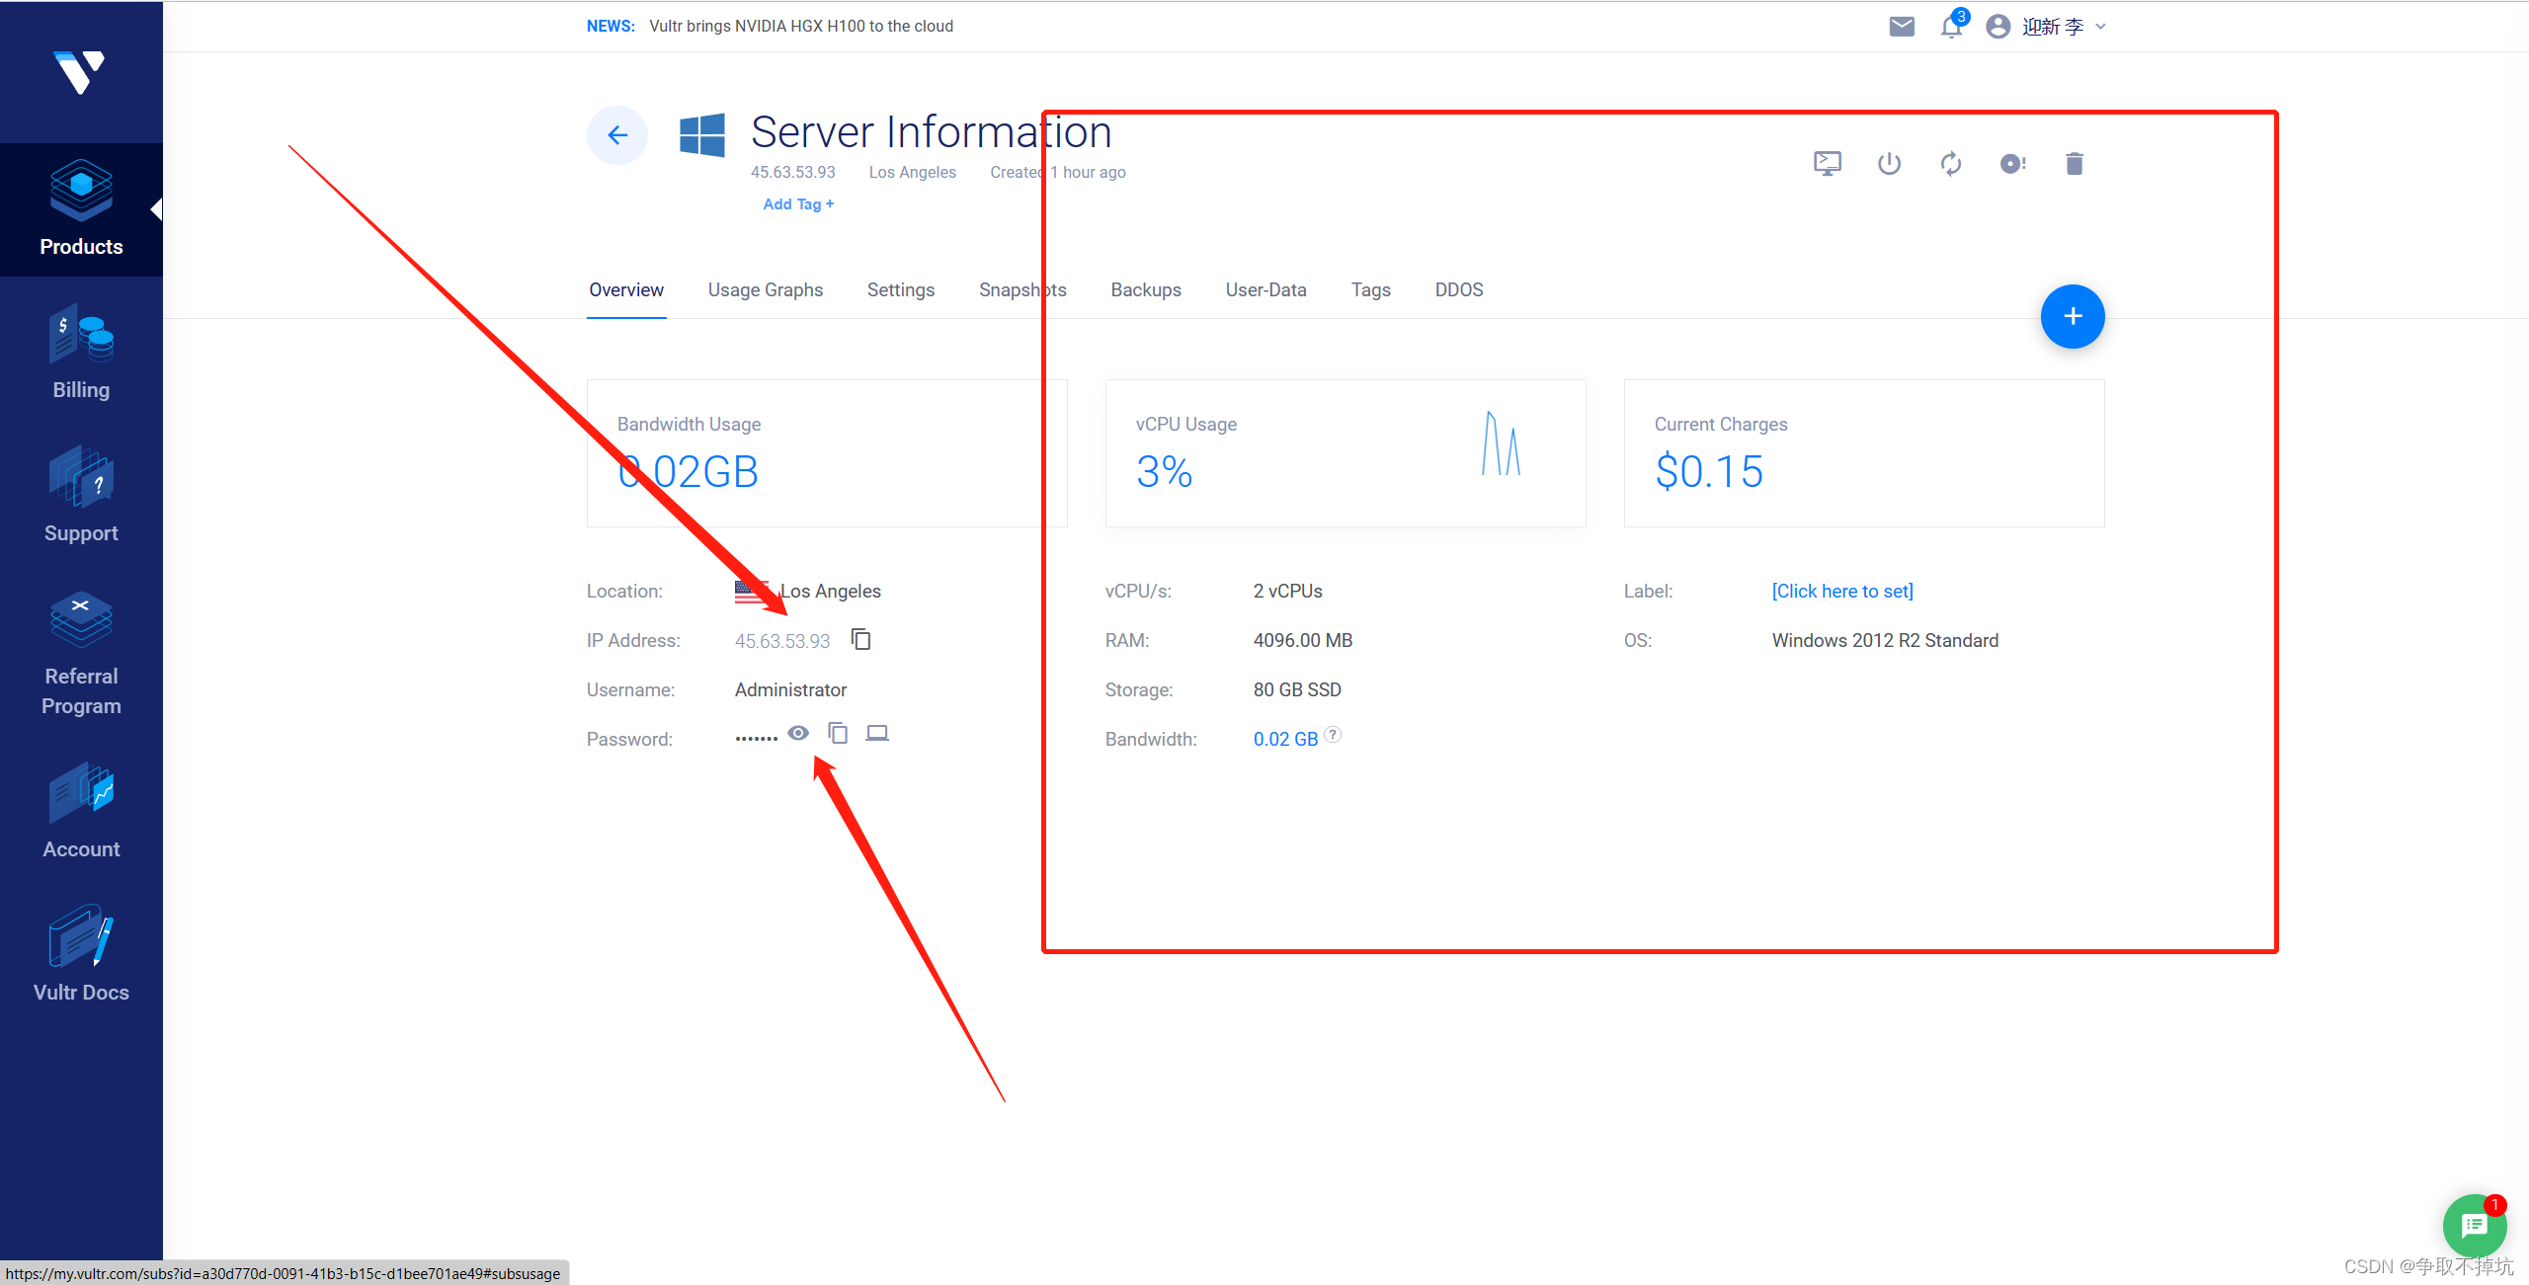Screen dimensions: 2529x1285
Task: Copy the password to the clipboard
Action: click(838, 733)
